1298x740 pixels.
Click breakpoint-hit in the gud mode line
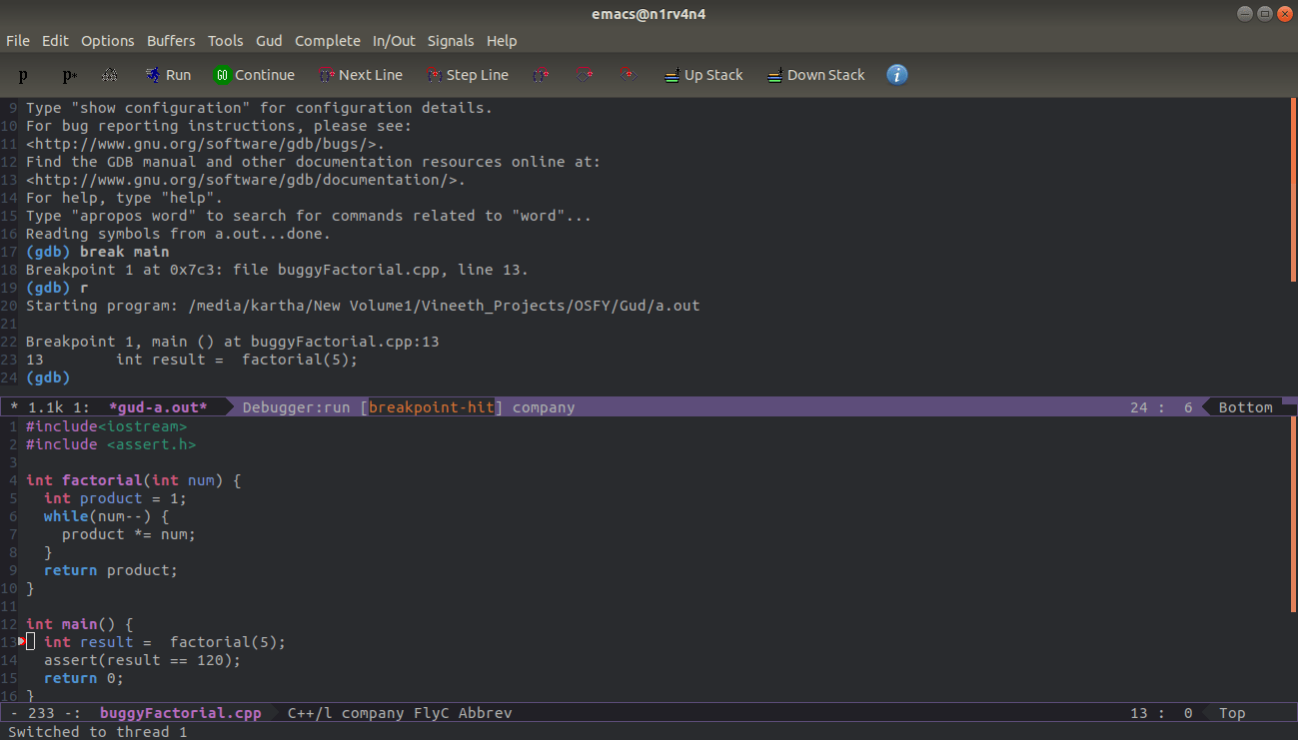[x=432, y=406]
